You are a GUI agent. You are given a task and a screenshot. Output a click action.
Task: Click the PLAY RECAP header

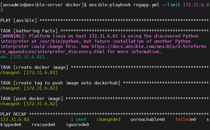tap(104, 114)
